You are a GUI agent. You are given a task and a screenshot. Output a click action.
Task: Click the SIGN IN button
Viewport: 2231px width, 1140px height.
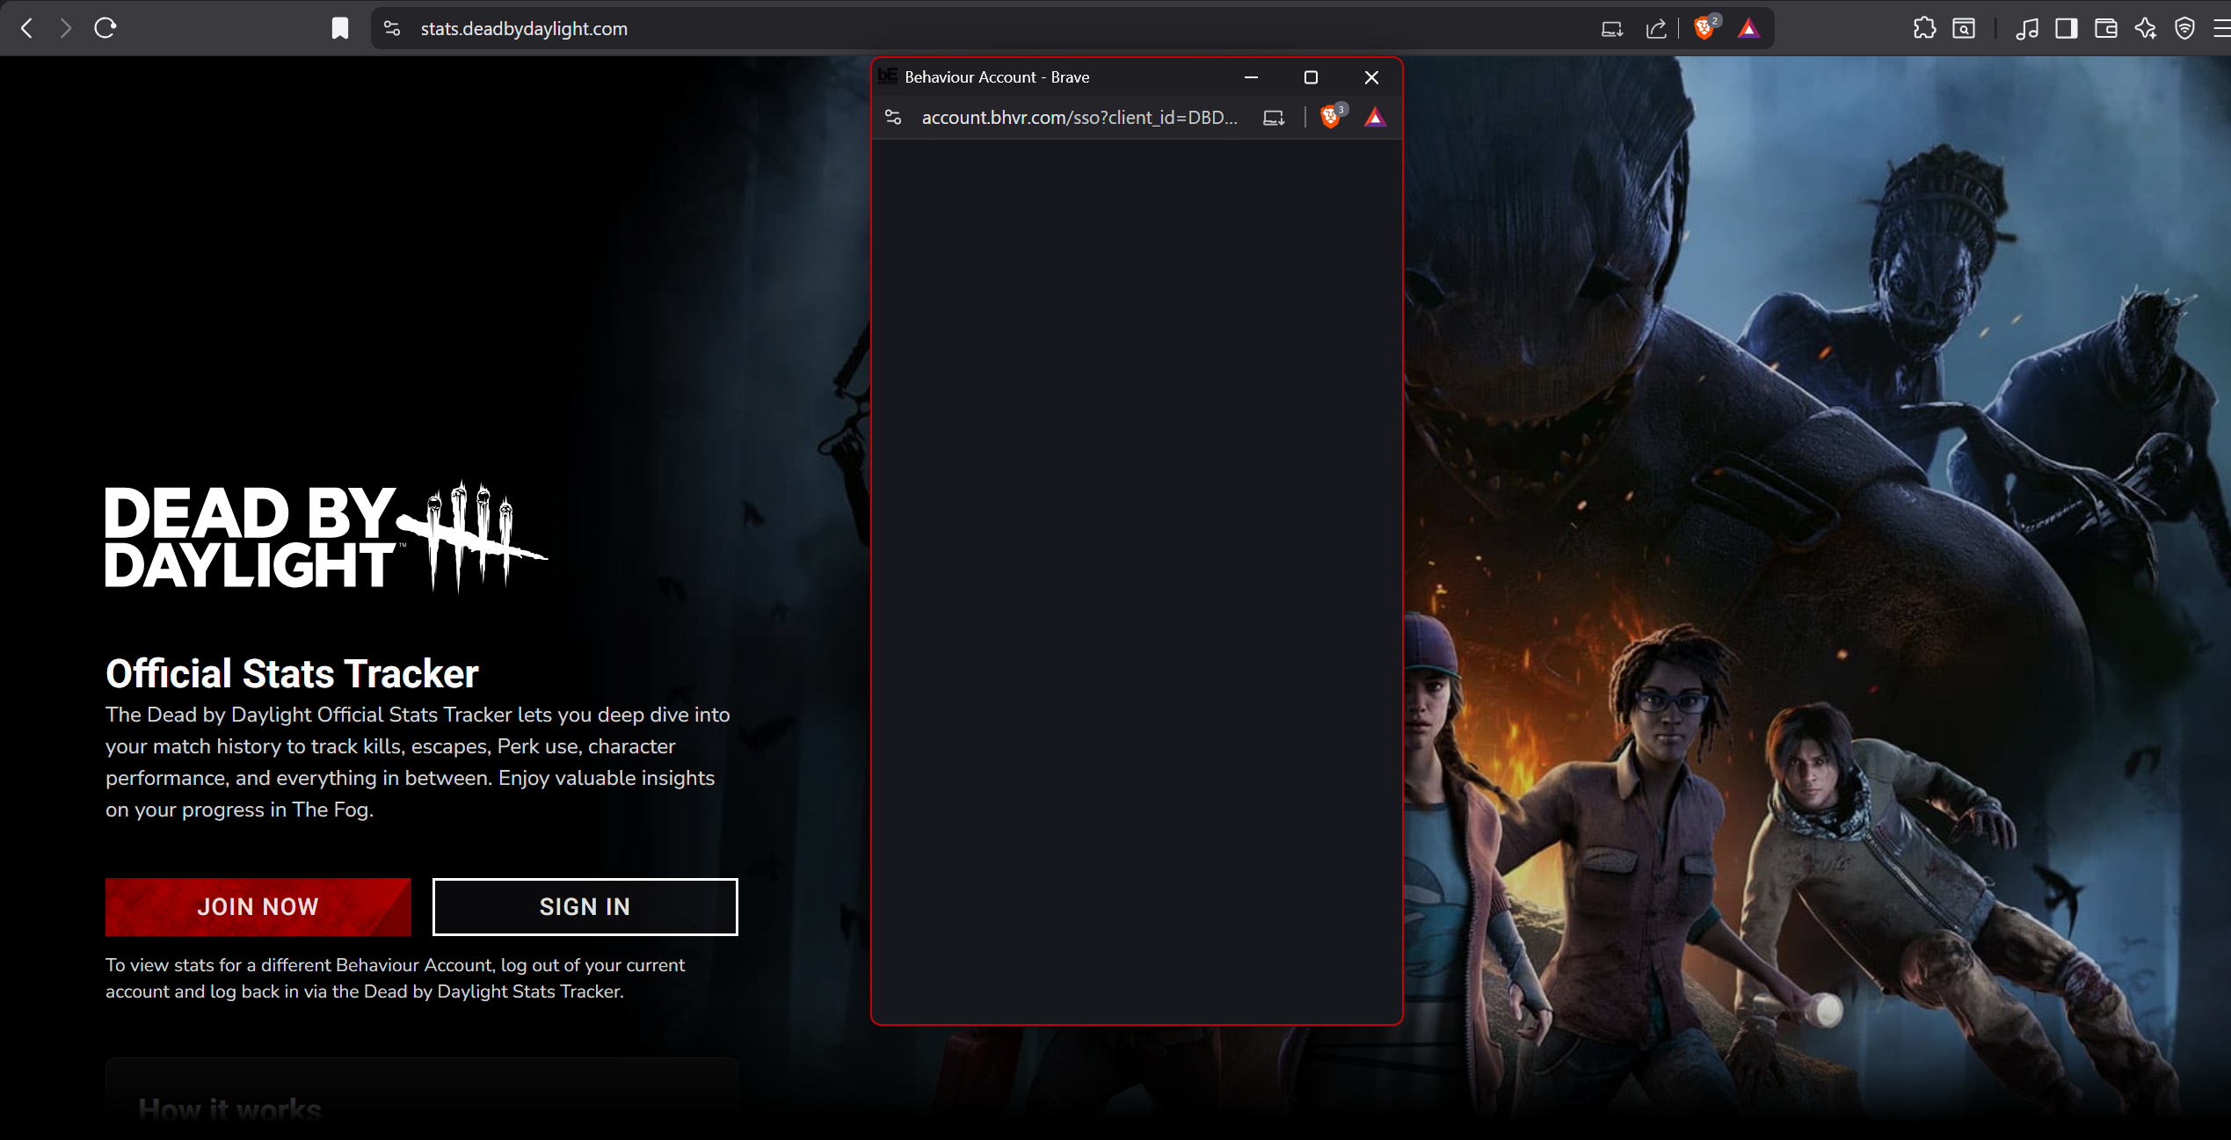tap(585, 906)
